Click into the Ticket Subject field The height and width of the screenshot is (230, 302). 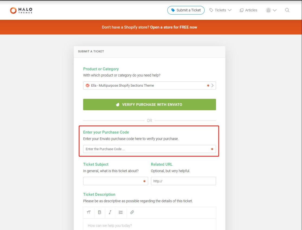(x=115, y=181)
